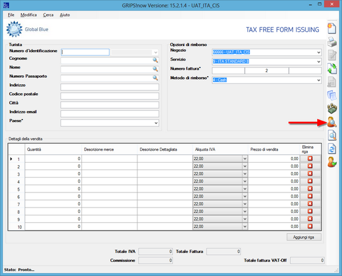Open the Servizio dropdown
This screenshot has height=276, width=342.
point(318,62)
